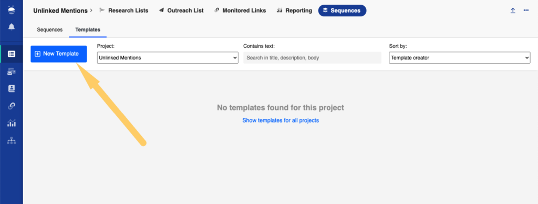Click the Unlinked Mentions project breadcrumb
Screen dimensions: 538x204
[x=60, y=11]
